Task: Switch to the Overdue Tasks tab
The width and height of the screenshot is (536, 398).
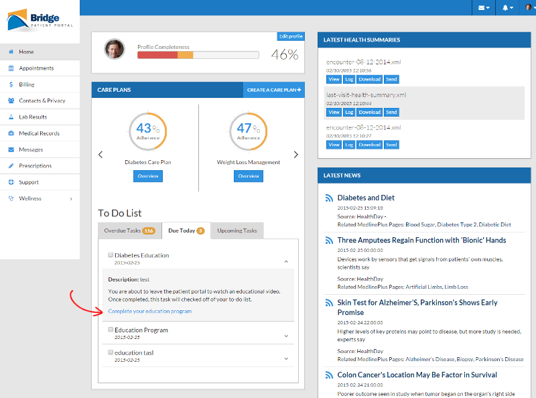Action: tap(129, 230)
